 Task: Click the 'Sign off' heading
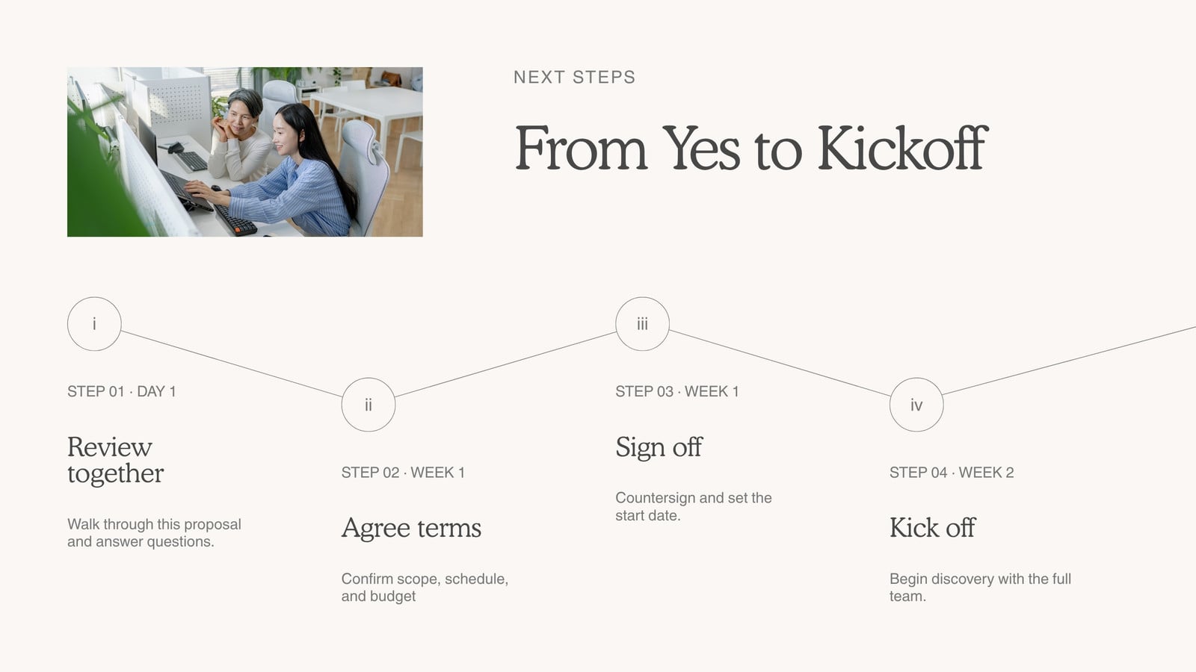coord(659,447)
